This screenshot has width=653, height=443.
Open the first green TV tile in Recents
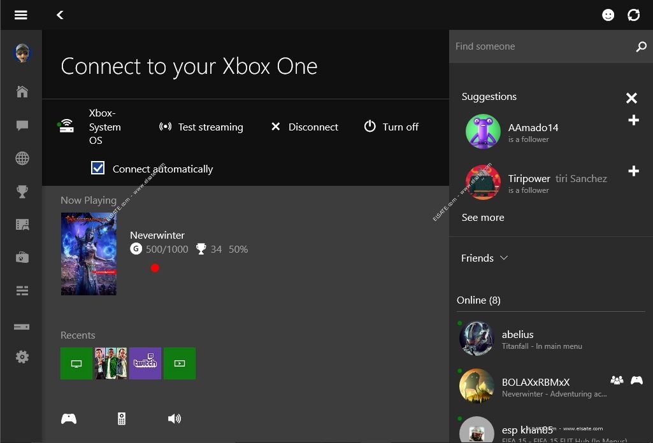pyautogui.click(x=76, y=363)
